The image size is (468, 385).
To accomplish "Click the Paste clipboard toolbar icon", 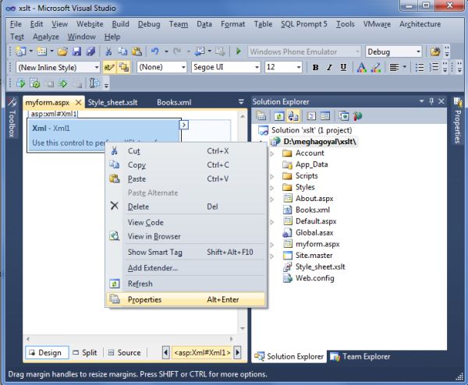I will point(136,51).
